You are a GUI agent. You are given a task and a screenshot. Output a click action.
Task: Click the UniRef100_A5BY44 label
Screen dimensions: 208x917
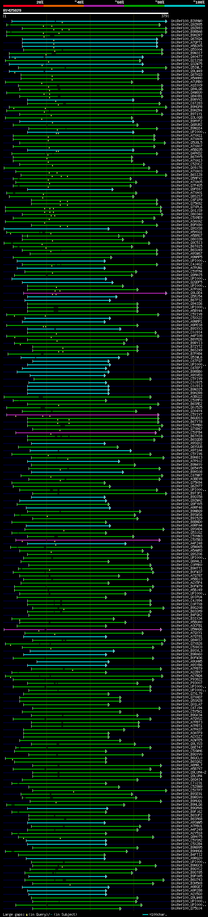click(x=187, y=311)
